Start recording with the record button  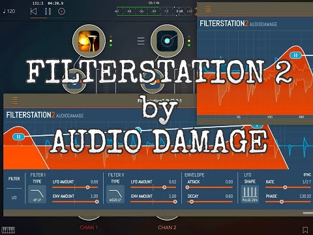(61, 11)
